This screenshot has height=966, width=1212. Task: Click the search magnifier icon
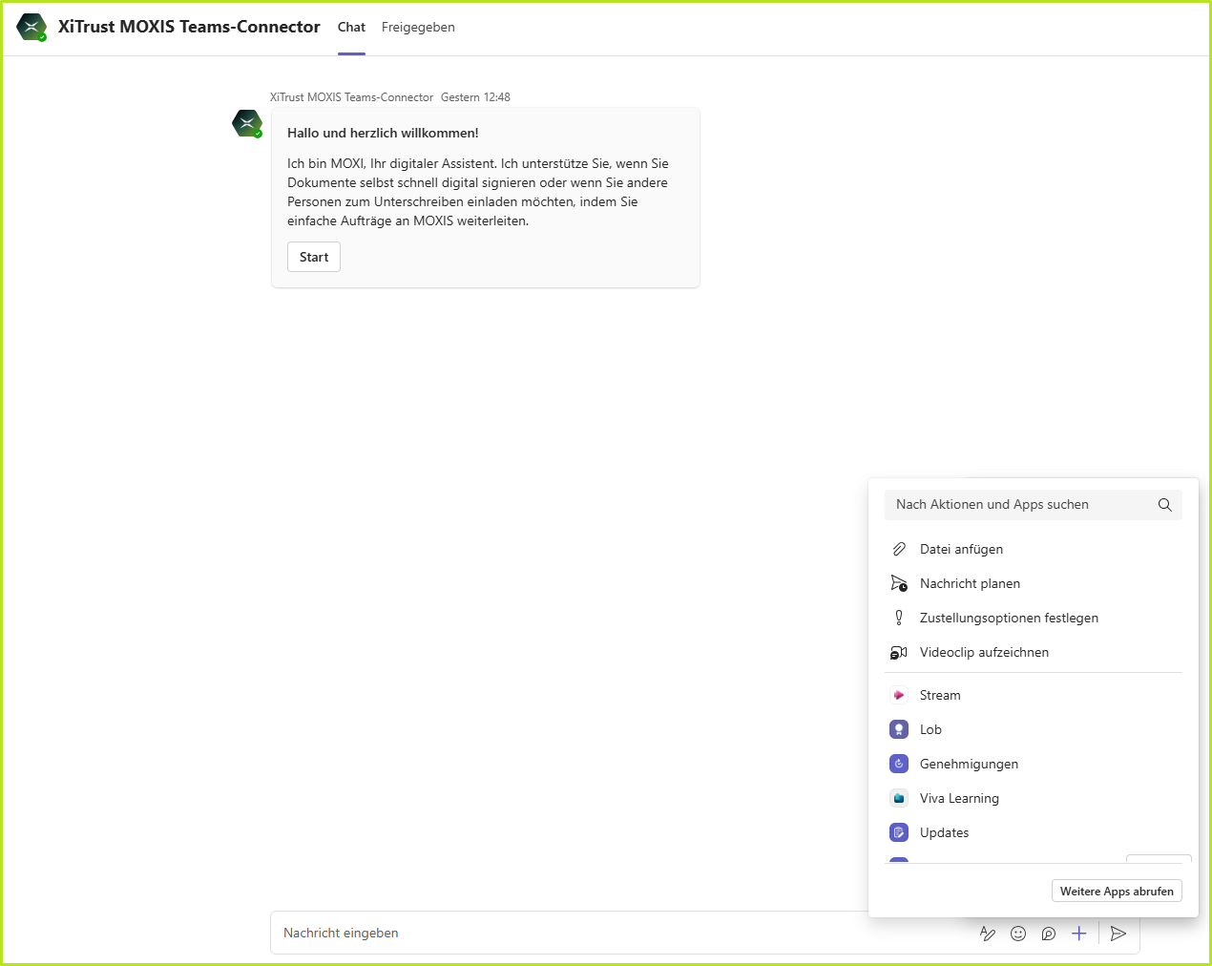1164,505
